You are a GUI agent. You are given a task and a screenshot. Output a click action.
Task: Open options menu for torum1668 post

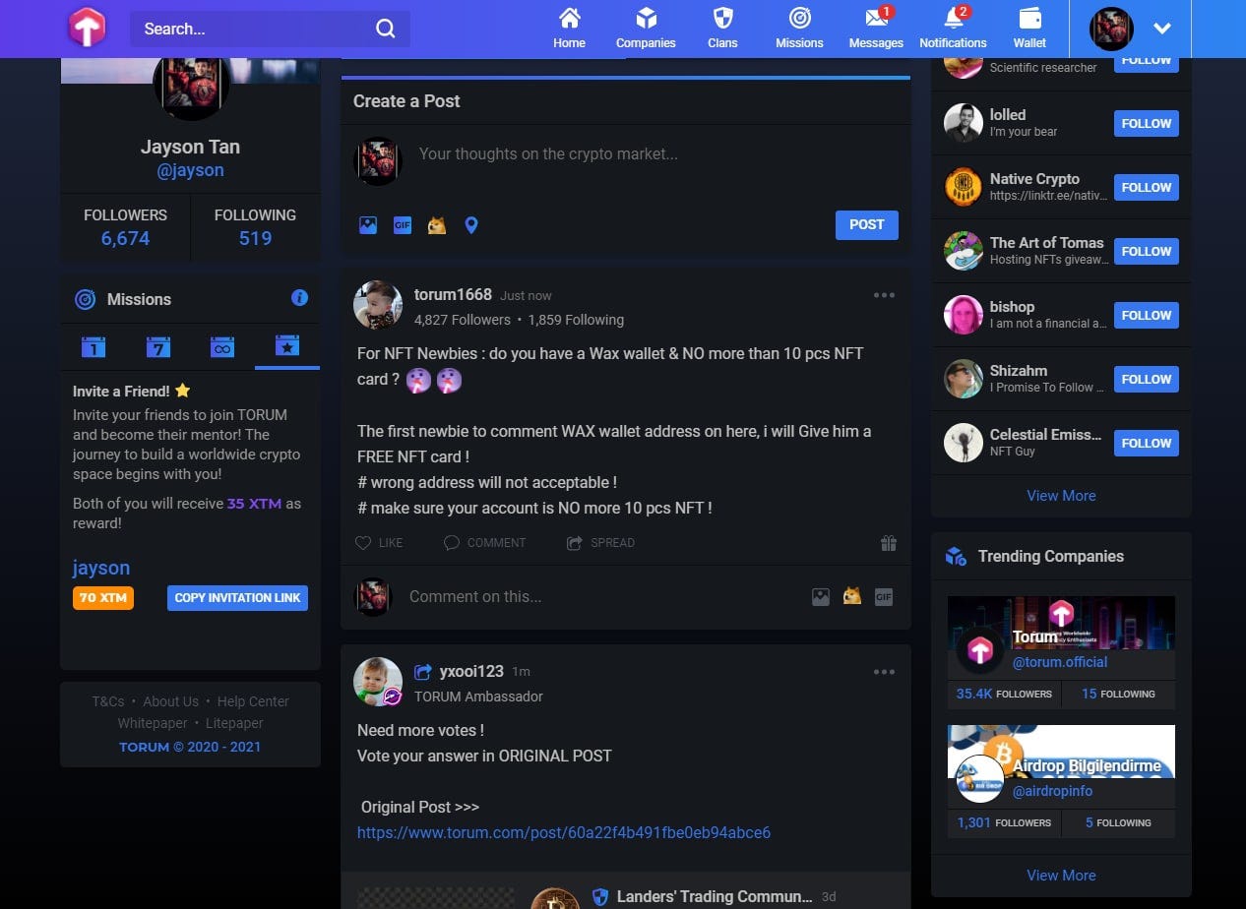884,295
